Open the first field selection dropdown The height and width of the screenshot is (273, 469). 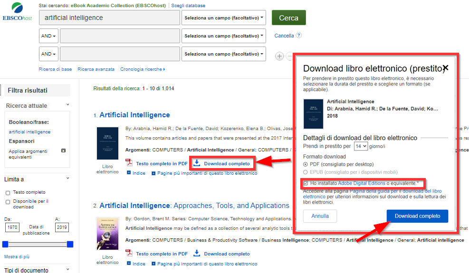(x=224, y=18)
